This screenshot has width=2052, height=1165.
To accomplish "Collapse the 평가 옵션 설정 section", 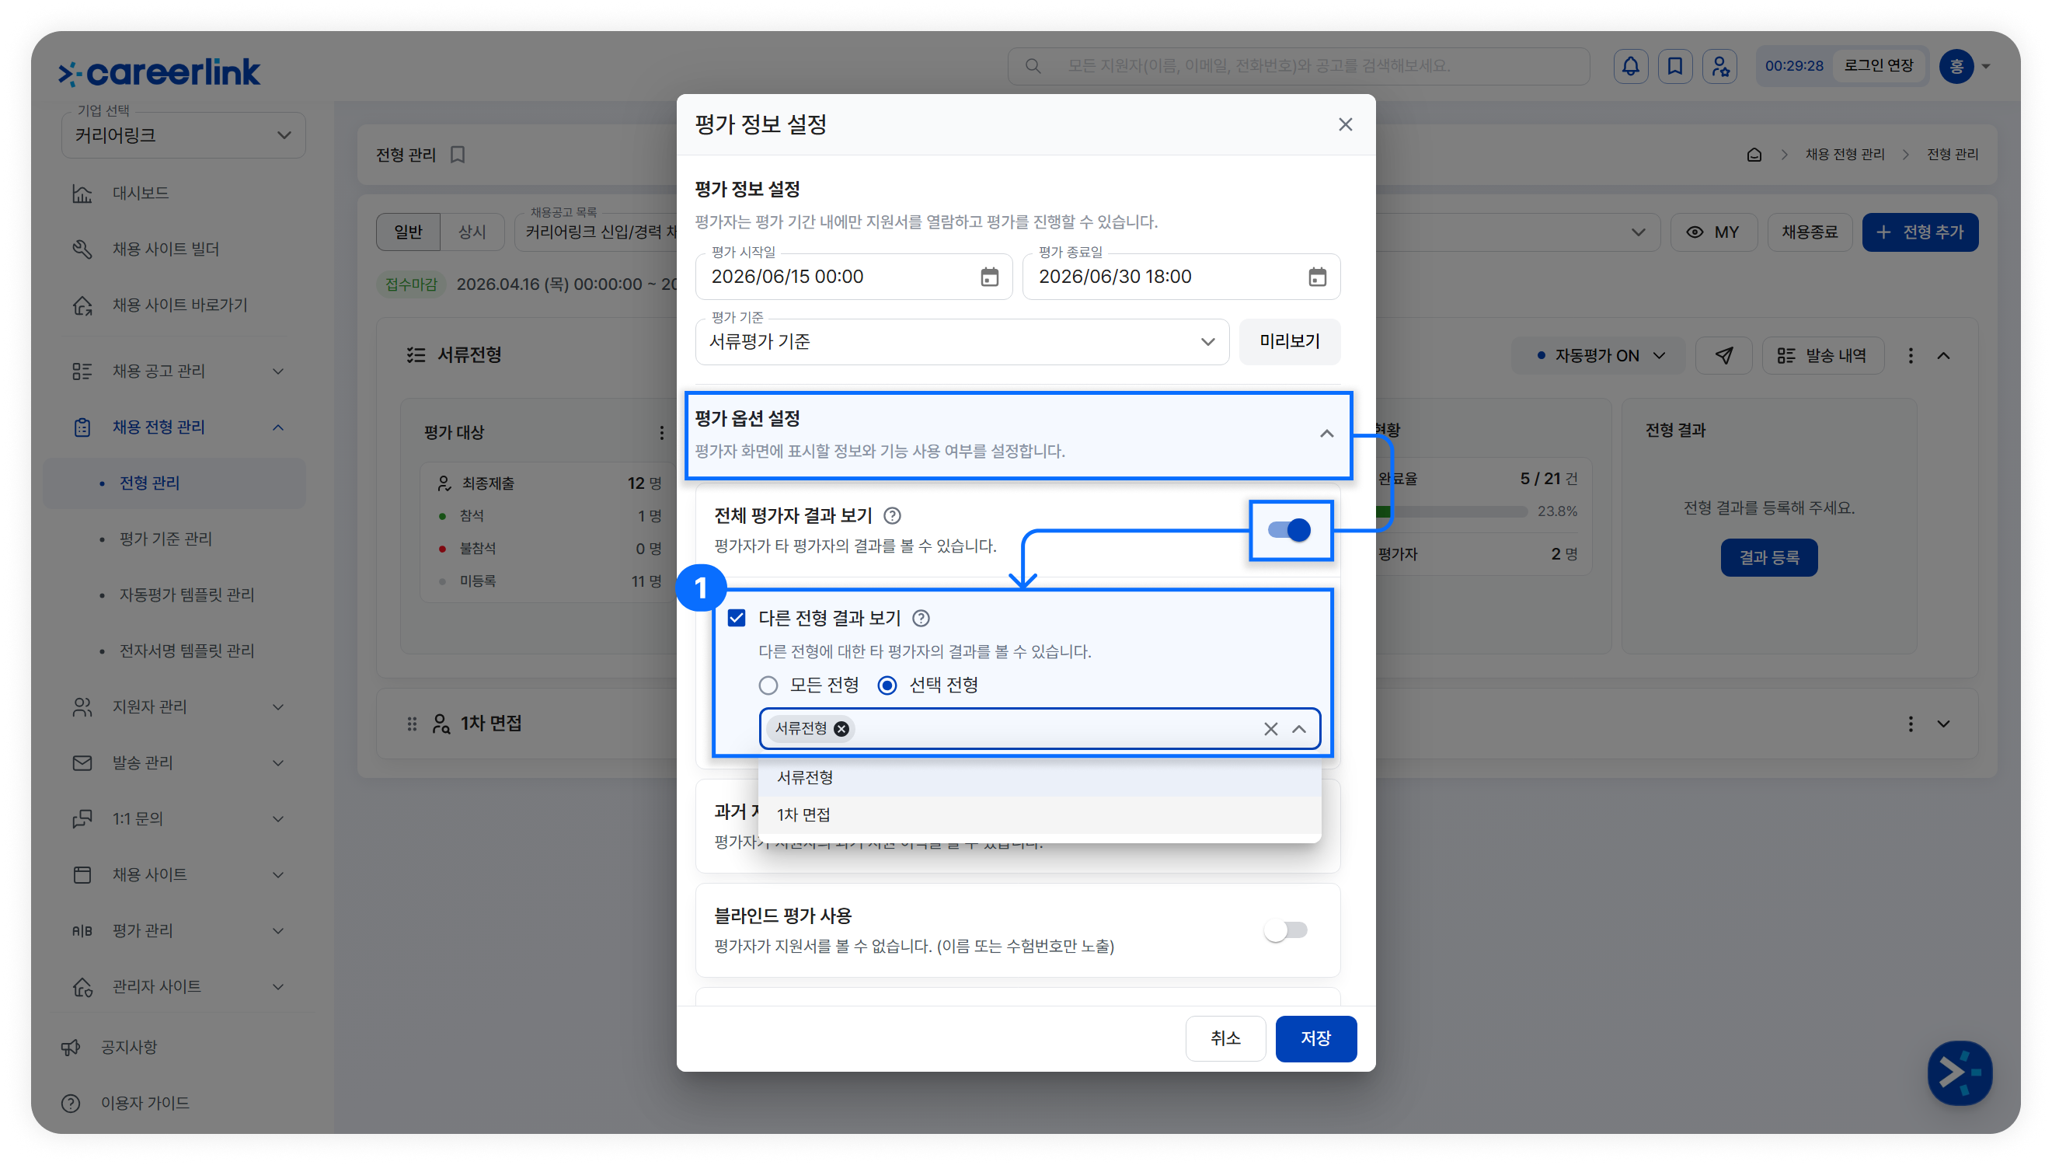I will point(1326,433).
